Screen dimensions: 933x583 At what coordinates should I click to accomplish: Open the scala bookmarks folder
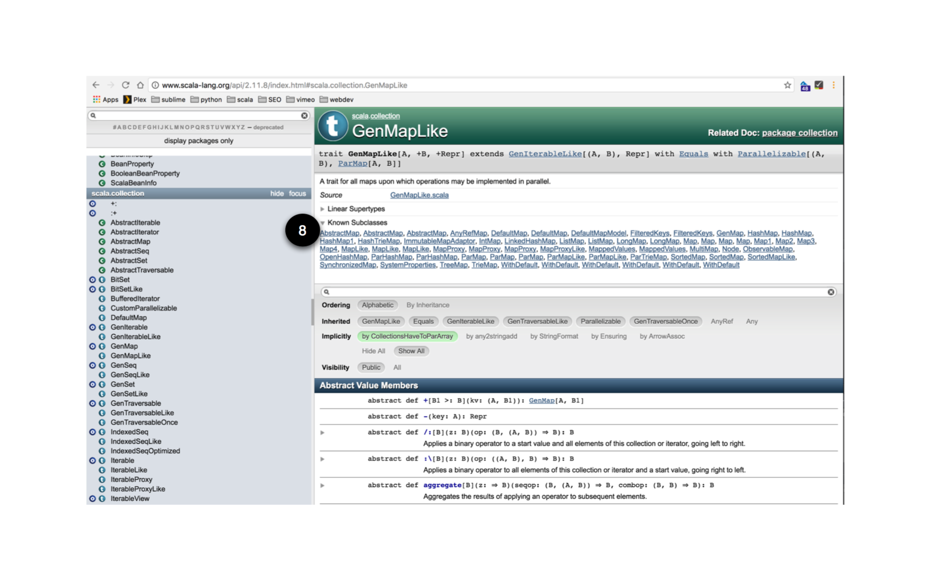click(240, 100)
